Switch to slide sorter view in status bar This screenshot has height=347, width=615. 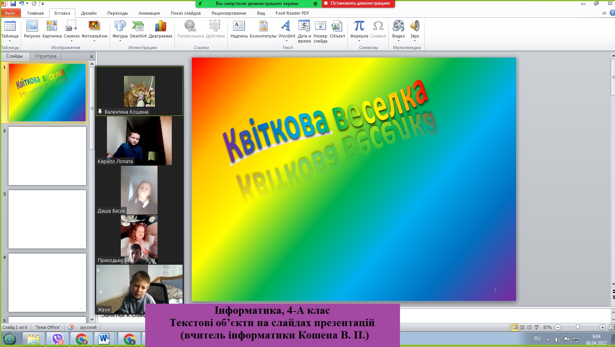pyautogui.click(x=522, y=327)
